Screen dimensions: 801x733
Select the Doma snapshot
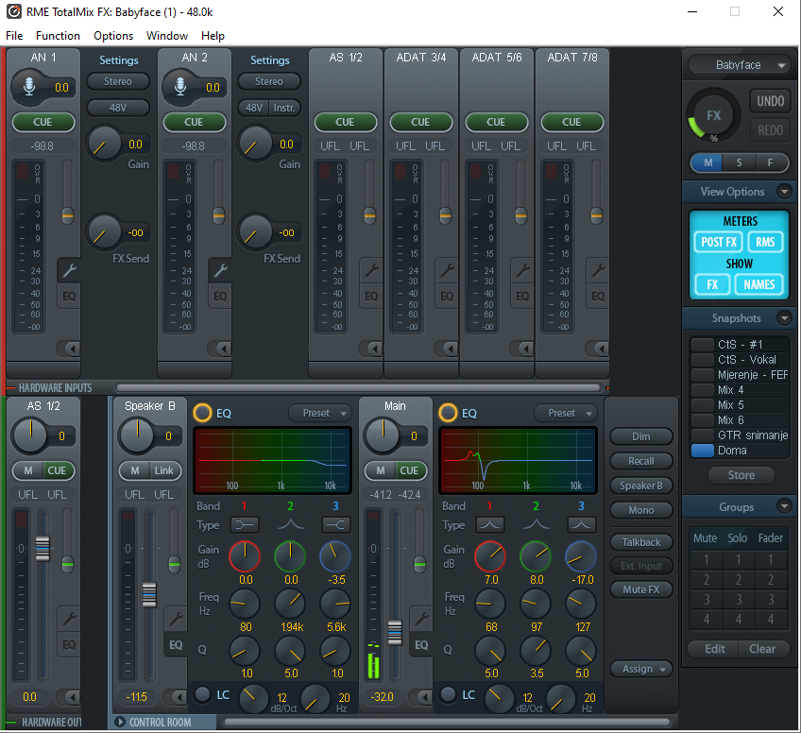pyautogui.click(x=740, y=451)
